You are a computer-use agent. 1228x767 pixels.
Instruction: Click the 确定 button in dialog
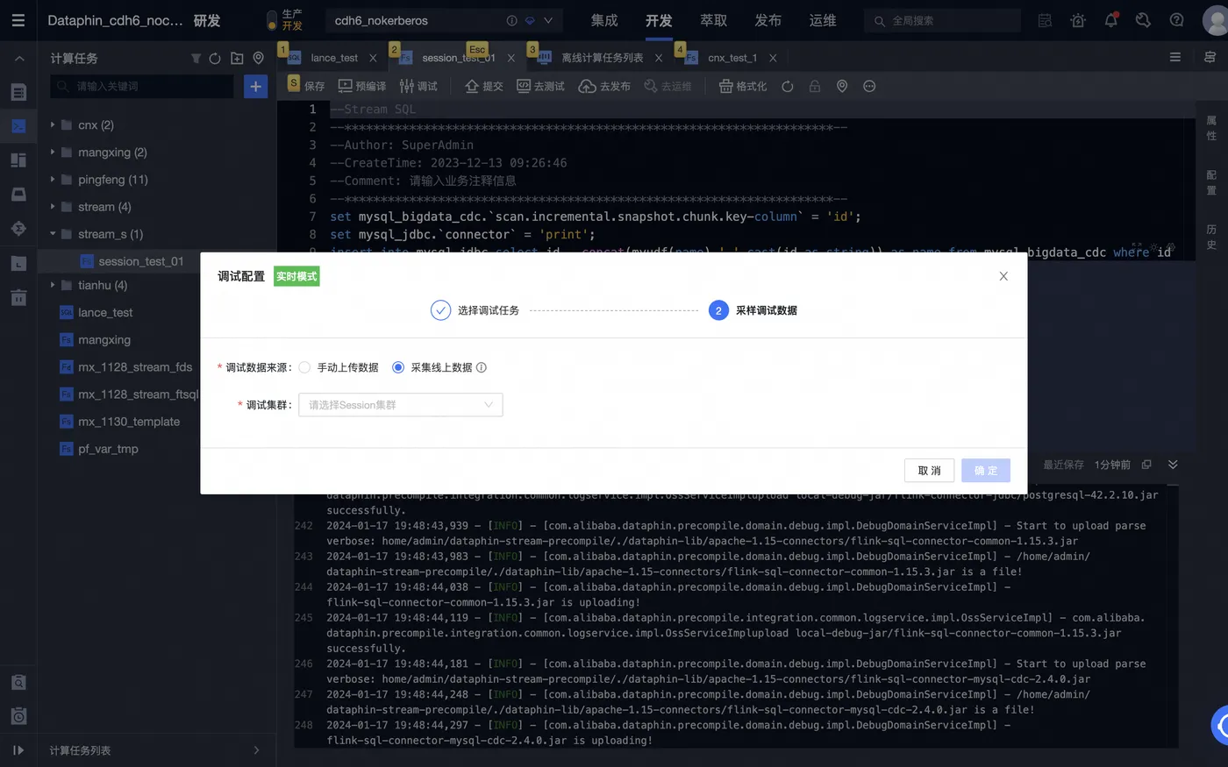986,471
